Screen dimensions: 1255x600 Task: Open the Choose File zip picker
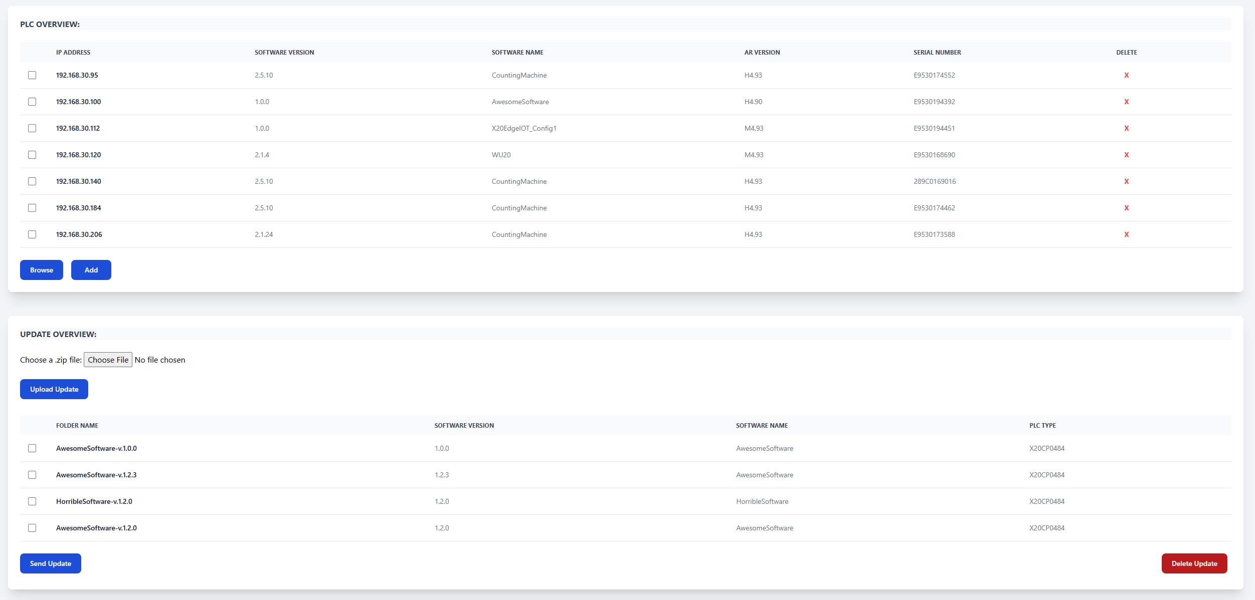click(x=108, y=360)
